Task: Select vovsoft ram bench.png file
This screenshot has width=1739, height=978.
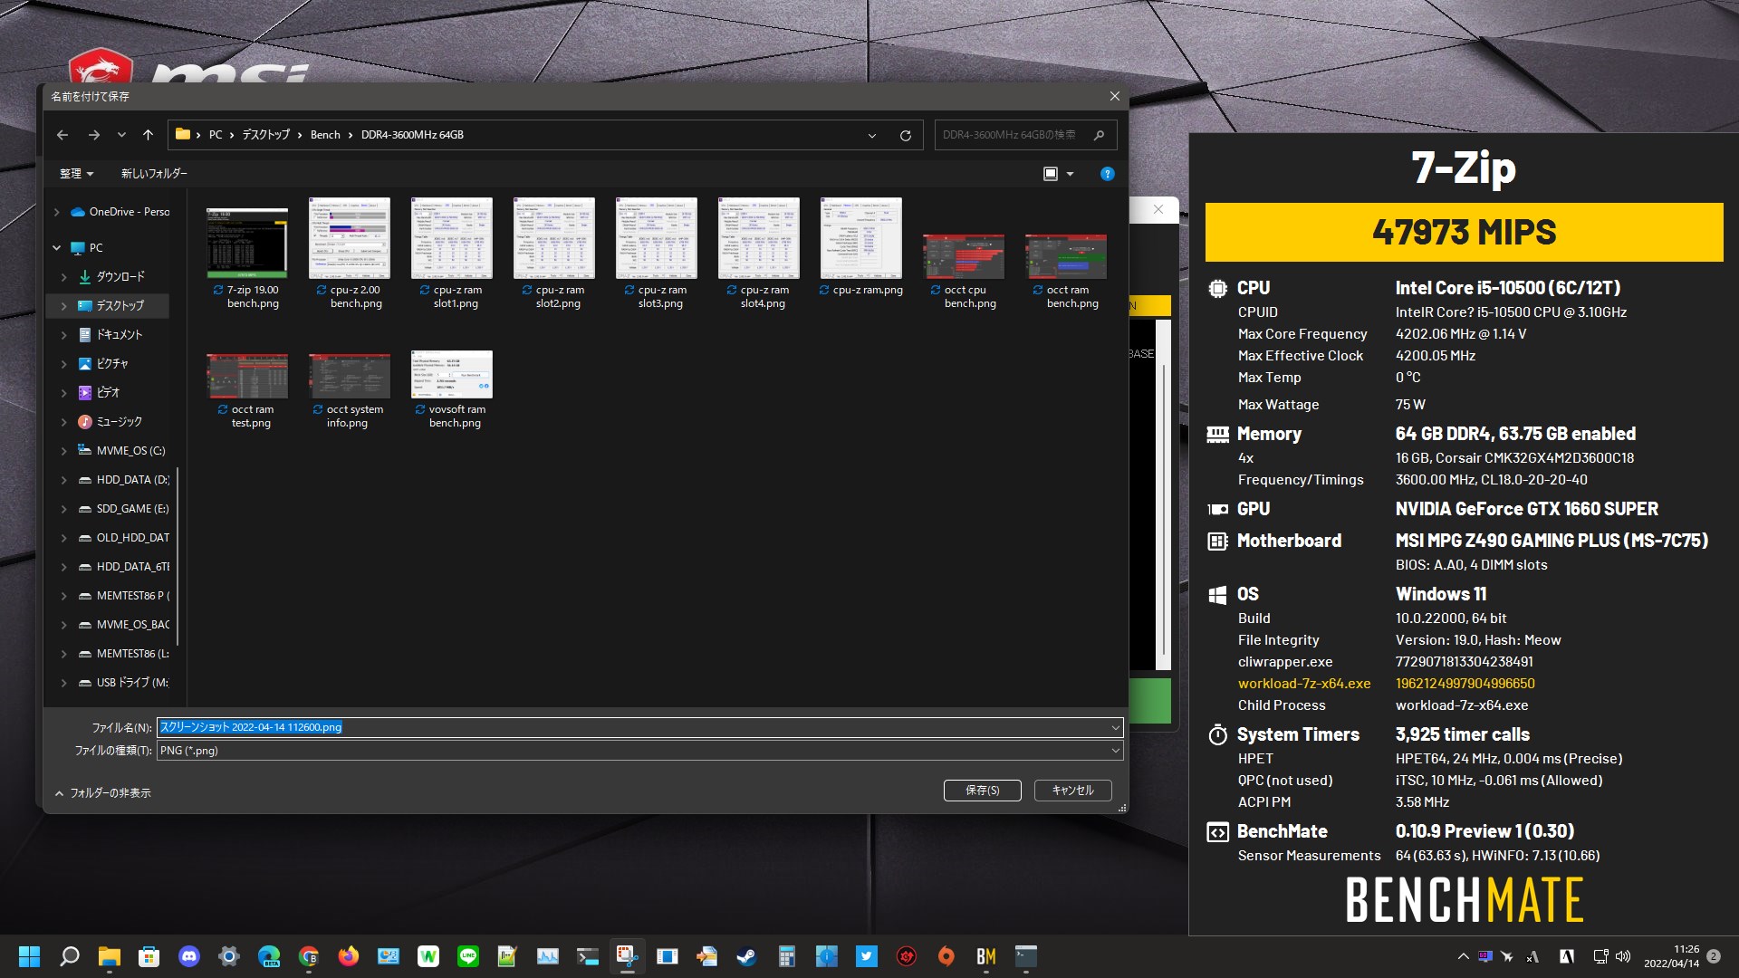Action: (x=452, y=391)
